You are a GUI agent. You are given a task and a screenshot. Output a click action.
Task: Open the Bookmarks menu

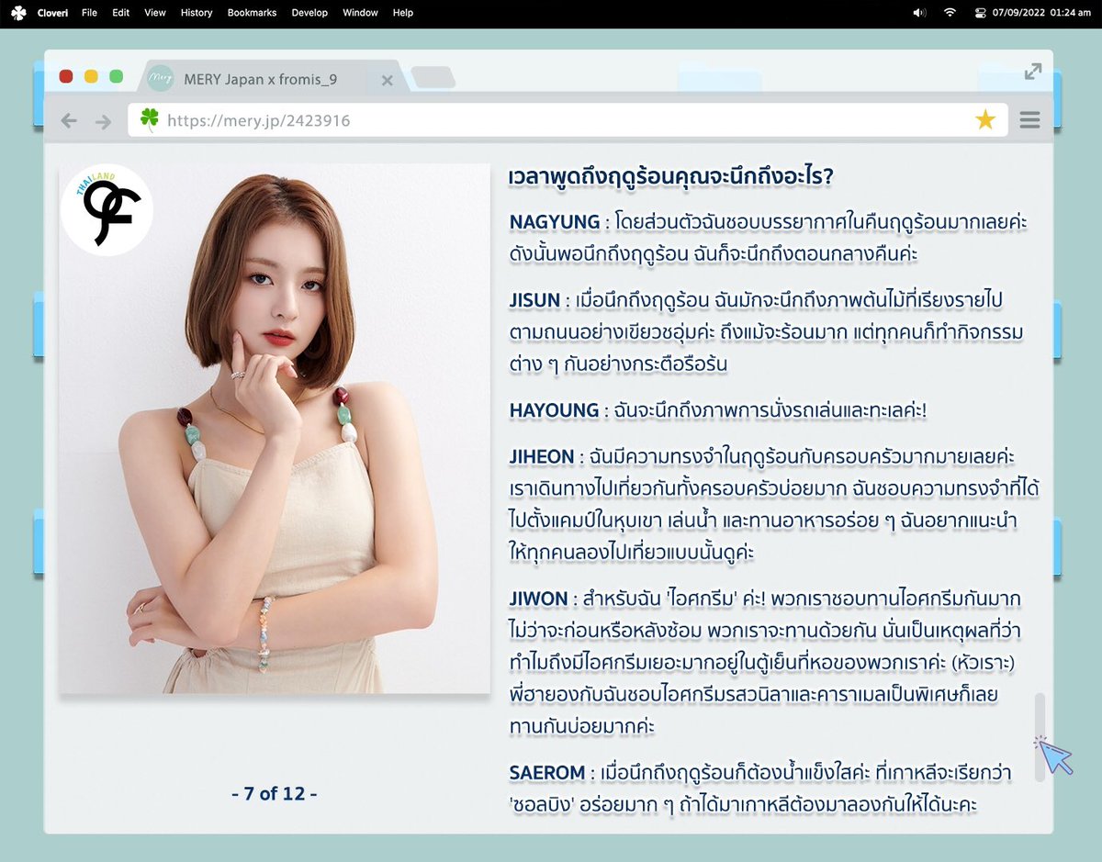[x=252, y=13]
